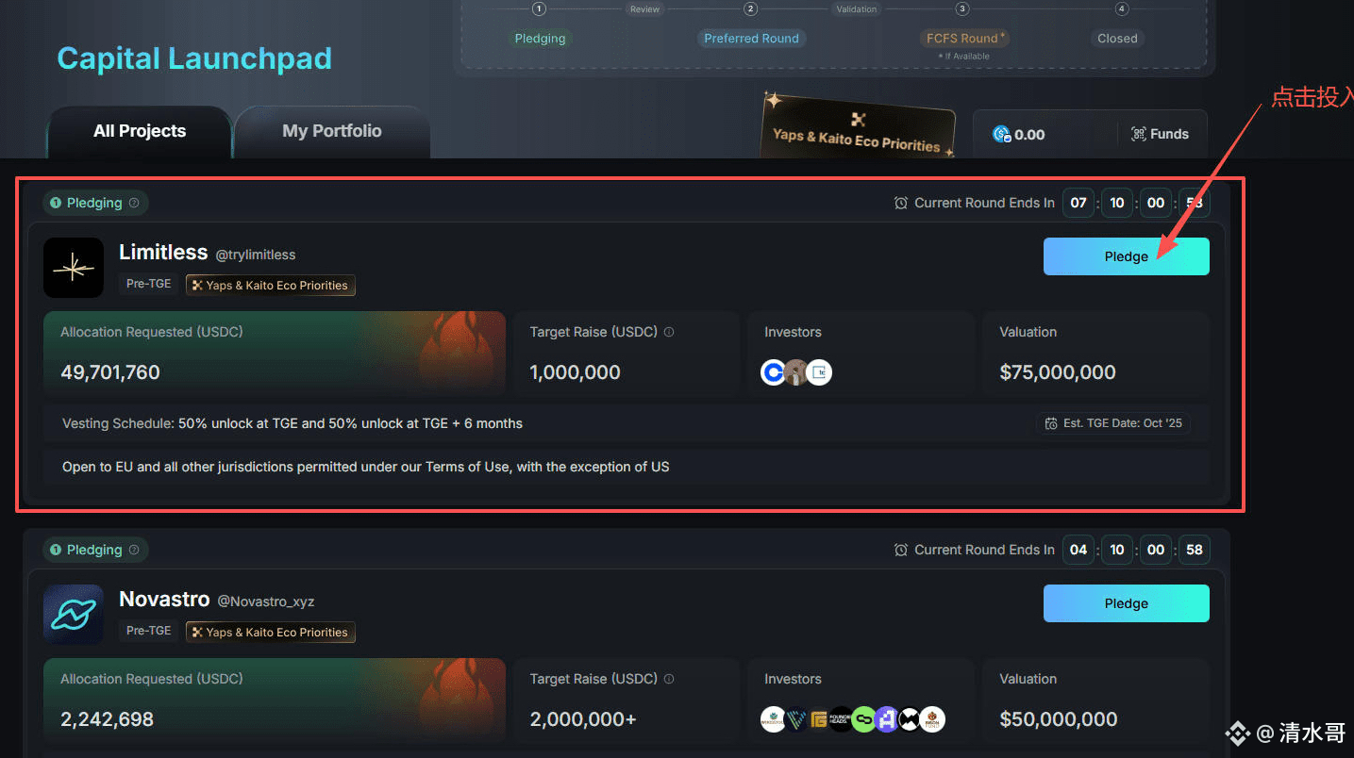Click info icon beside Limitless Target Raise
Viewport: 1354px width, 758px height.
tap(669, 332)
